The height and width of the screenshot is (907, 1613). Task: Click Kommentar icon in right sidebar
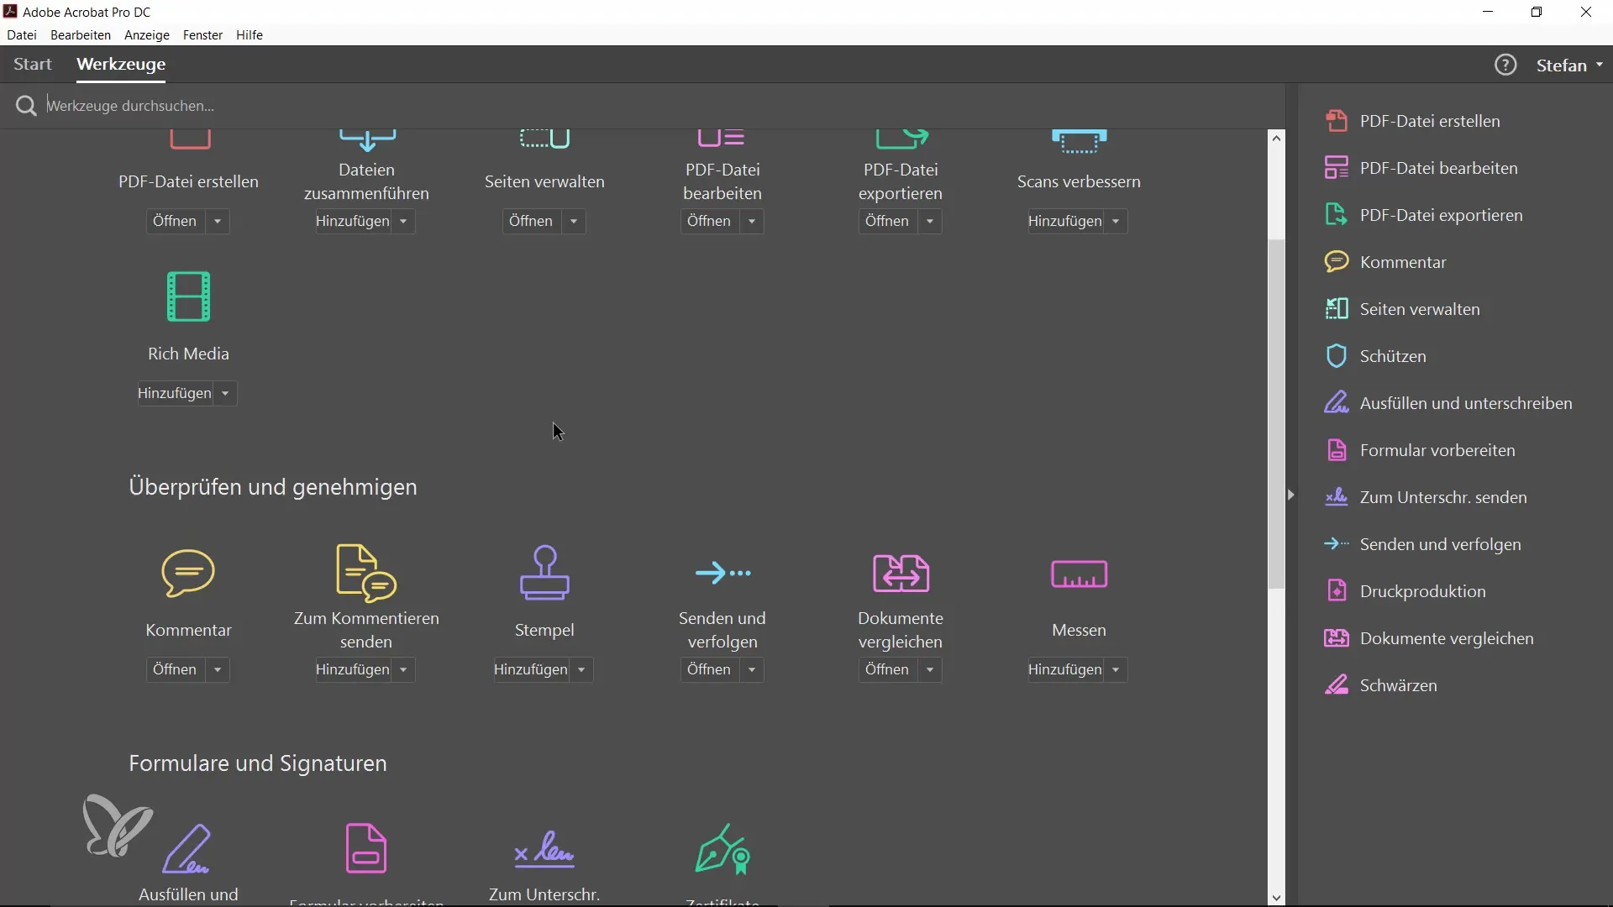pyautogui.click(x=1336, y=262)
